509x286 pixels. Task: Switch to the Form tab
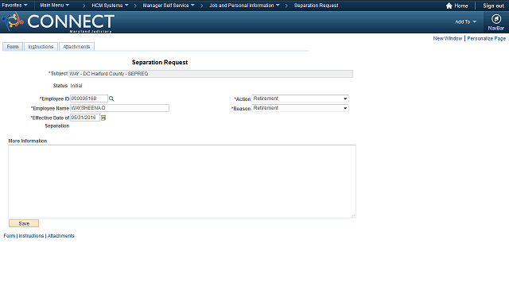(x=13, y=47)
